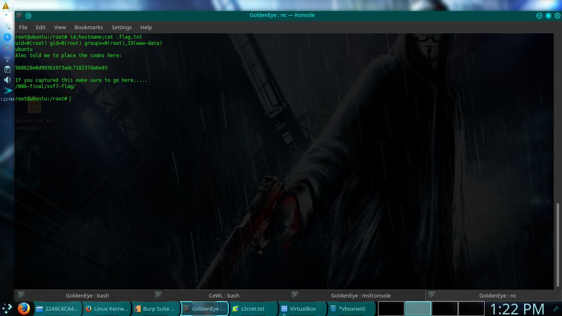Switch to the GoldenEye : bash tab
562x316 pixels.
(x=84, y=295)
